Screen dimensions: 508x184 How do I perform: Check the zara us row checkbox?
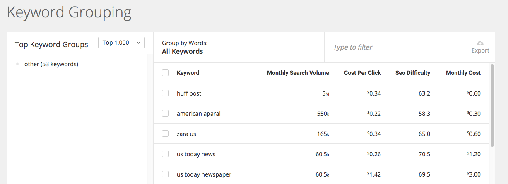tap(165, 134)
